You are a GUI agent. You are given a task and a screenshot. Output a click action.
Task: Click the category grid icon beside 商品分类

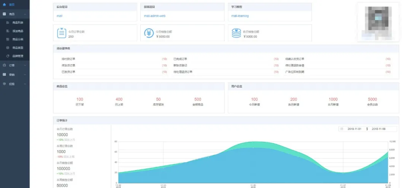click(x=8, y=39)
